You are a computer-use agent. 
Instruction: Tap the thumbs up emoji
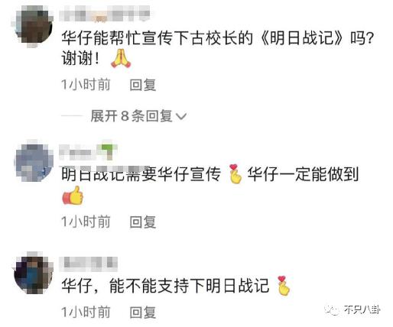(x=73, y=196)
